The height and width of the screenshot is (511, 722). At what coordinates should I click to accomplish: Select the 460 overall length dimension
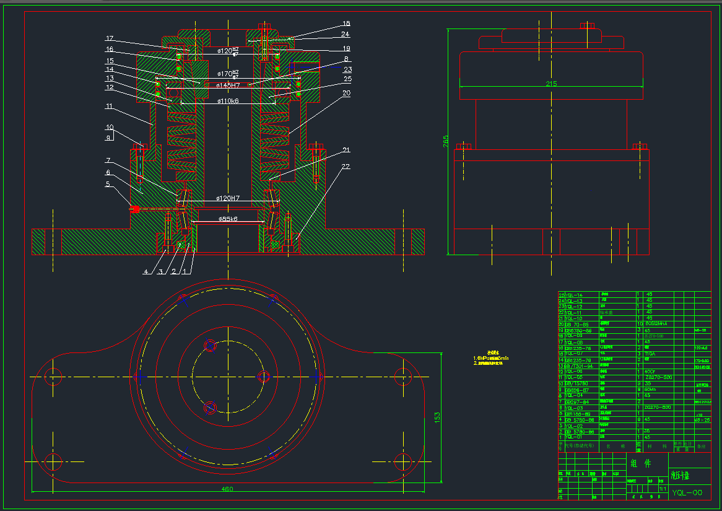[227, 489]
